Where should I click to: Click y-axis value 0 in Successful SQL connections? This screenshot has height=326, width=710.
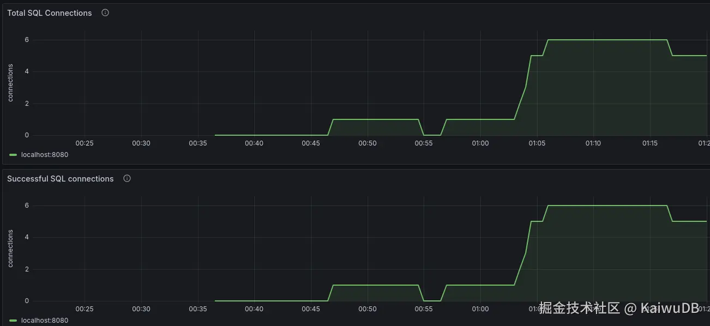[27, 301]
